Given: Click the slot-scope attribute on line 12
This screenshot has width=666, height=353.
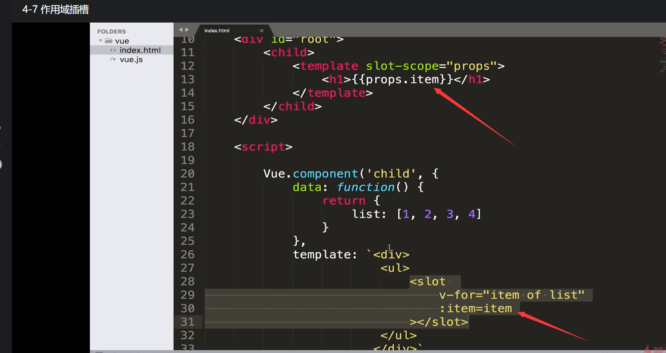Looking at the screenshot, I should (x=402, y=66).
